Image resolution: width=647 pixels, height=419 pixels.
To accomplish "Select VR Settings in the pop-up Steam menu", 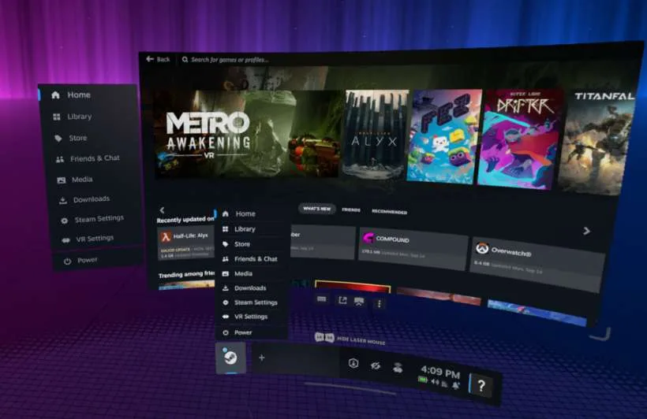I will pyautogui.click(x=251, y=317).
